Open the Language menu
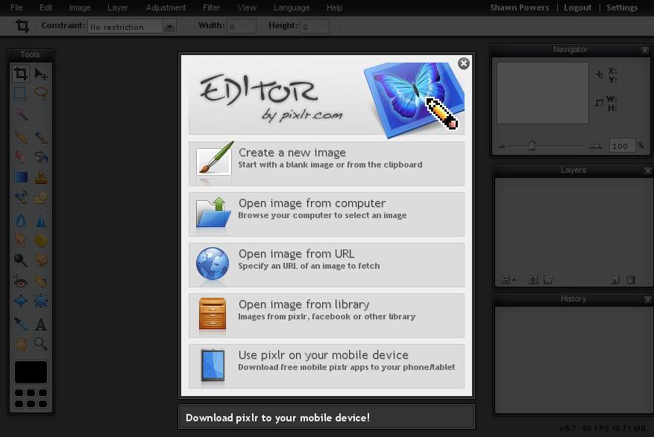 [292, 7]
